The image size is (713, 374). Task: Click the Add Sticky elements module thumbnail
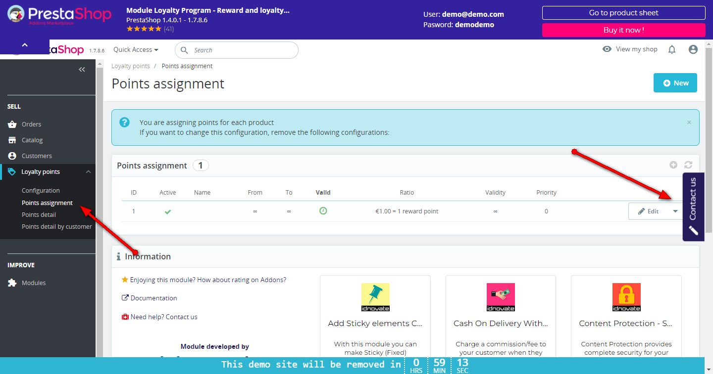pyautogui.click(x=375, y=297)
